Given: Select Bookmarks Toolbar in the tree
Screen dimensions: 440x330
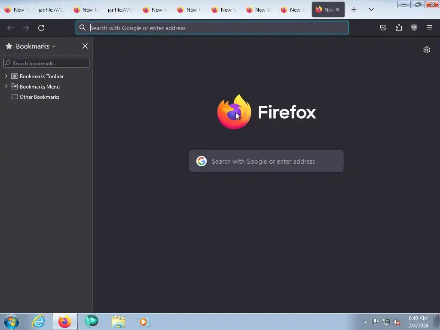Looking at the screenshot, I should [x=42, y=76].
